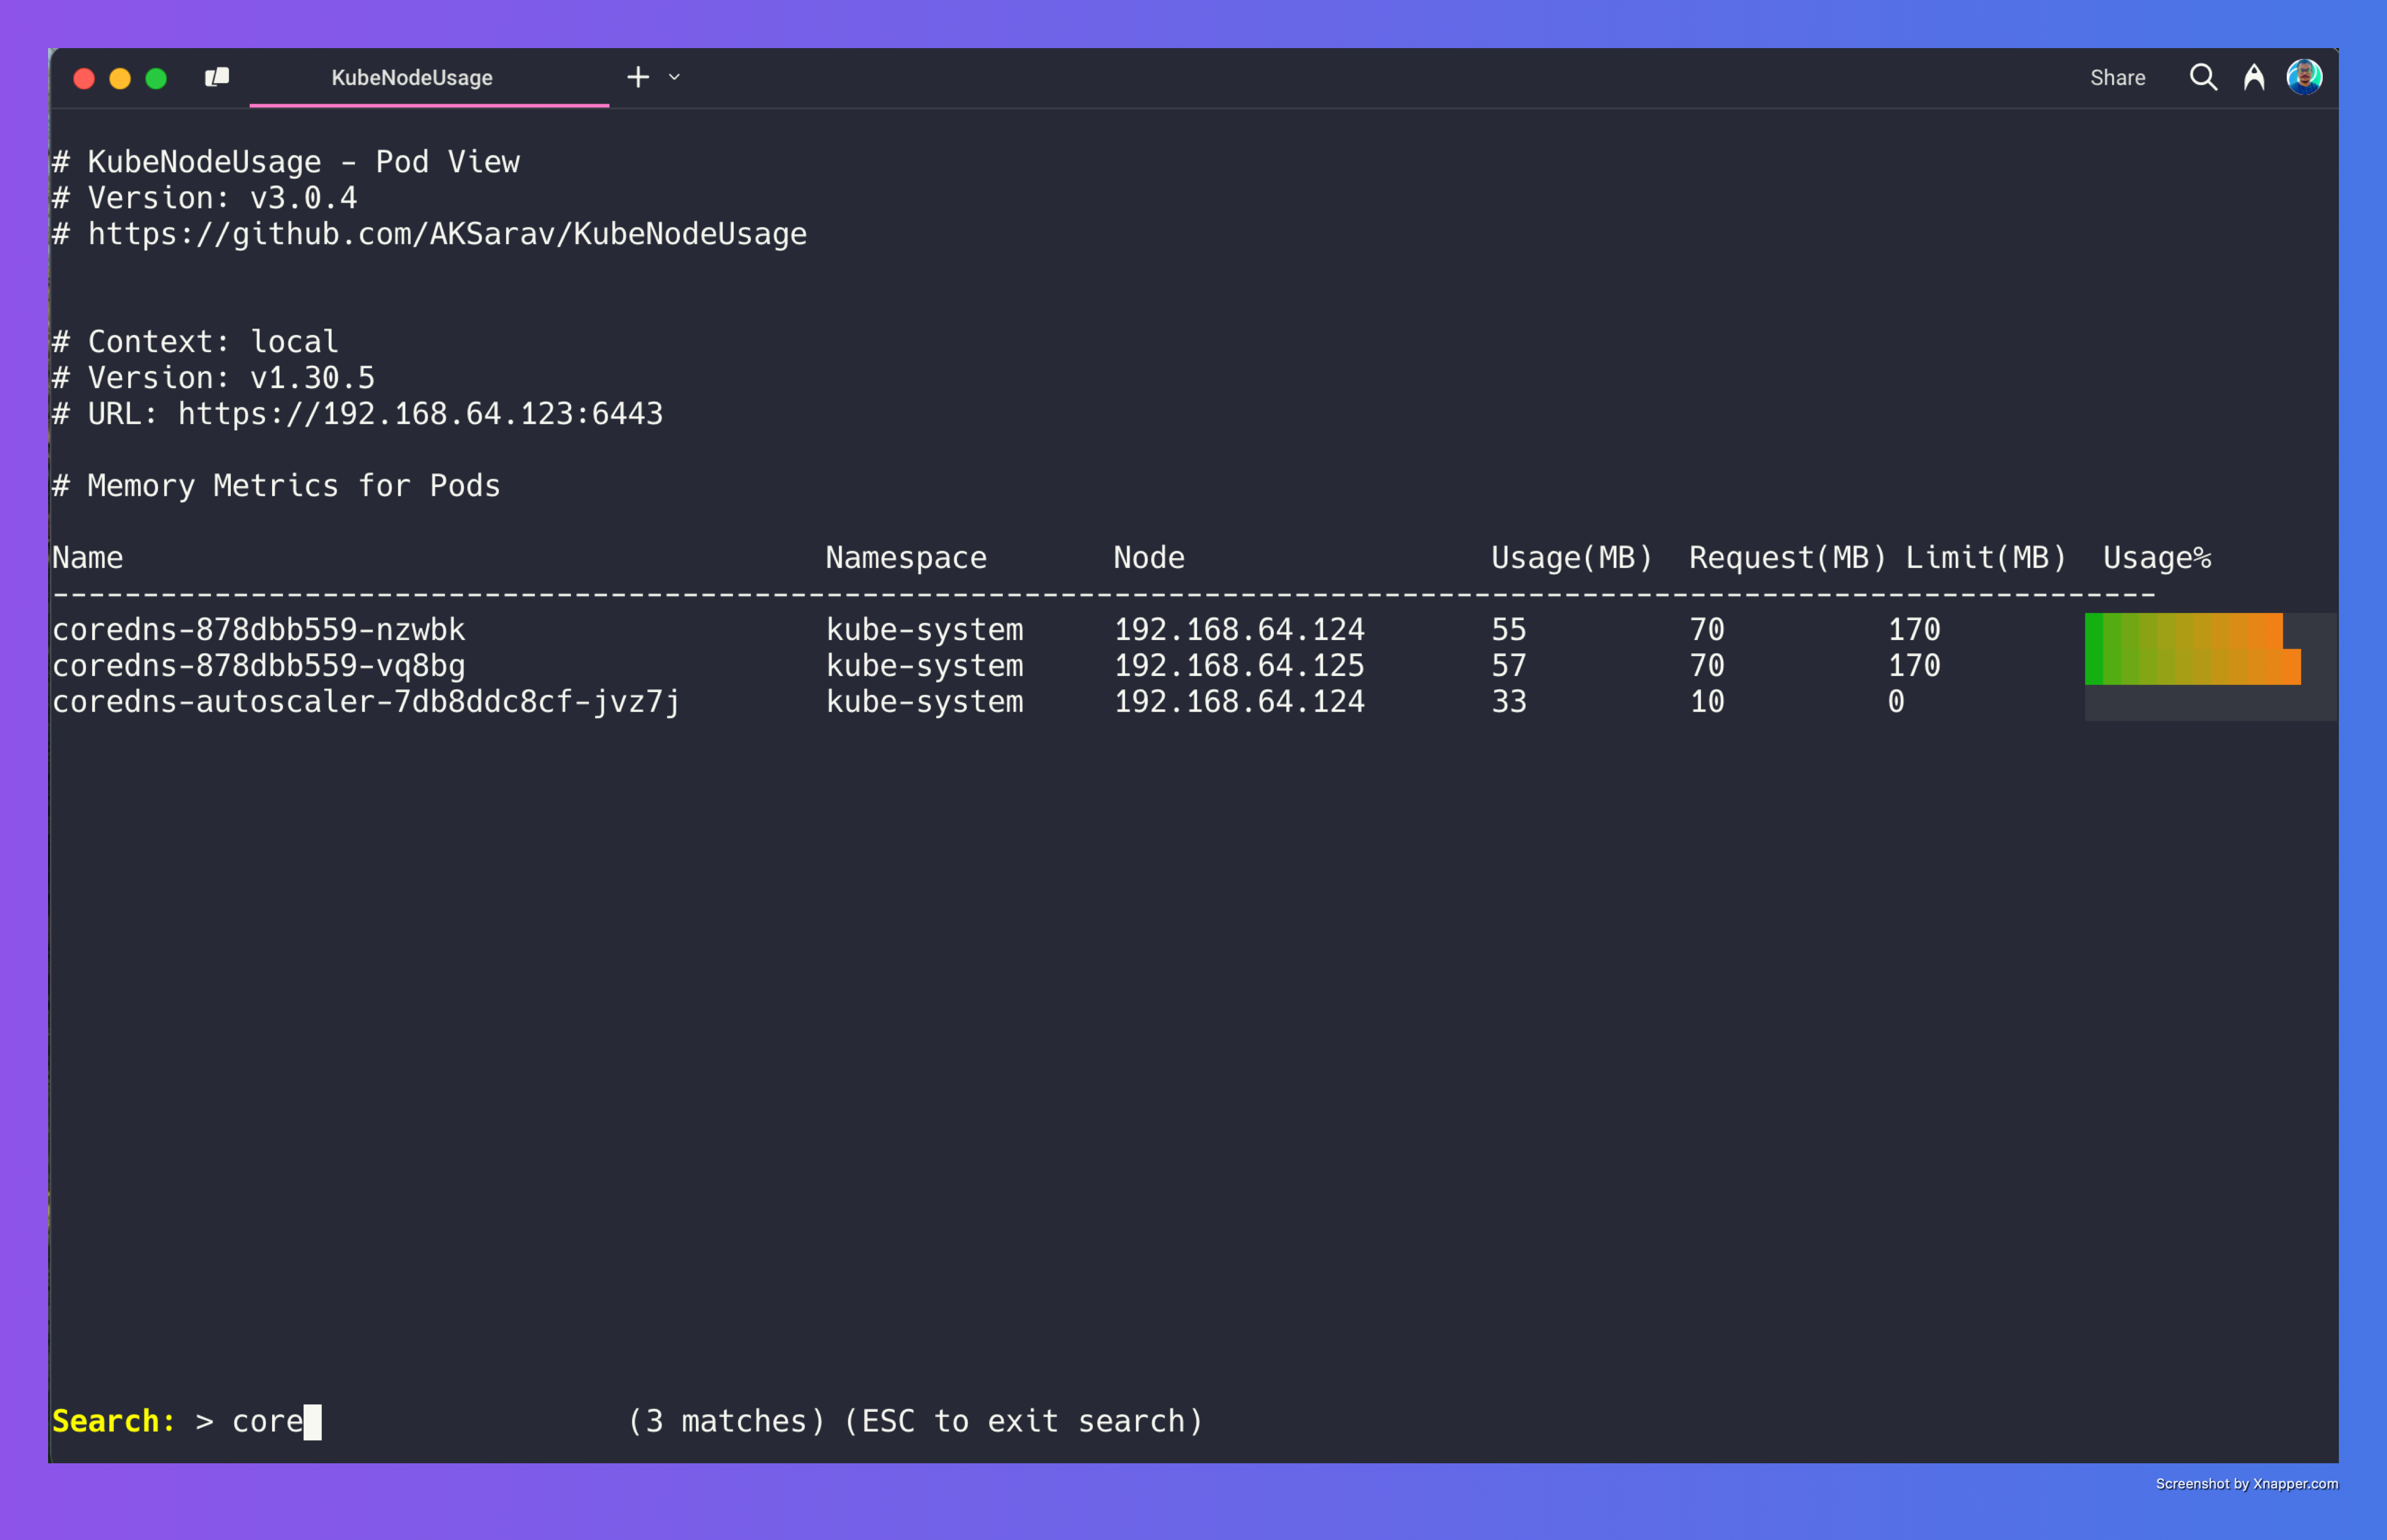Select the coredns-autoscaler-7db8ddc8cf-jvz7j row

(x=1193, y=702)
